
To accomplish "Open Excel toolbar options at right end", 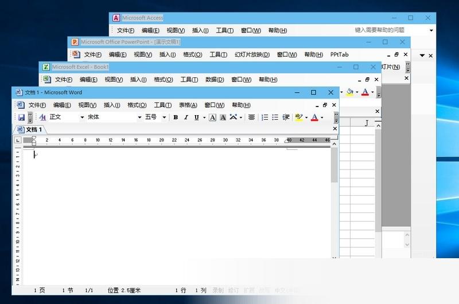I will pos(379,92).
